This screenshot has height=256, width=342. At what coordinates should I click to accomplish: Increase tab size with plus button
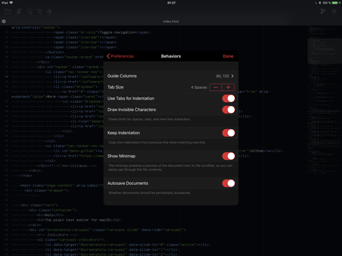point(228,87)
